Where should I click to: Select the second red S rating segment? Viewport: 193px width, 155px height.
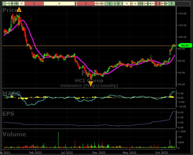click(86, 3)
